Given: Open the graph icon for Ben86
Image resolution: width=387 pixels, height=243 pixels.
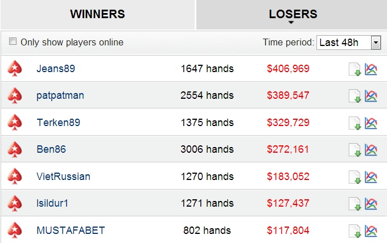Looking at the screenshot, I should pos(371,150).
